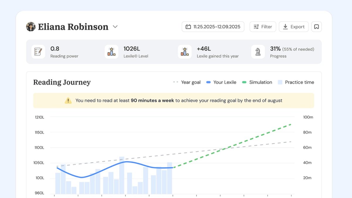Toggle the Simulation legend item
This screenshot has width=352, height=198.
(x=257, y=82)
